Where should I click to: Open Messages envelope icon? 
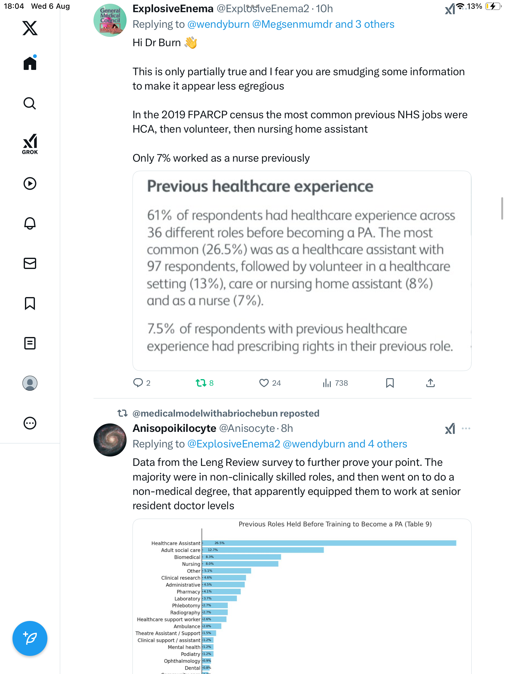pyautogui.click(x=30, y=263)
